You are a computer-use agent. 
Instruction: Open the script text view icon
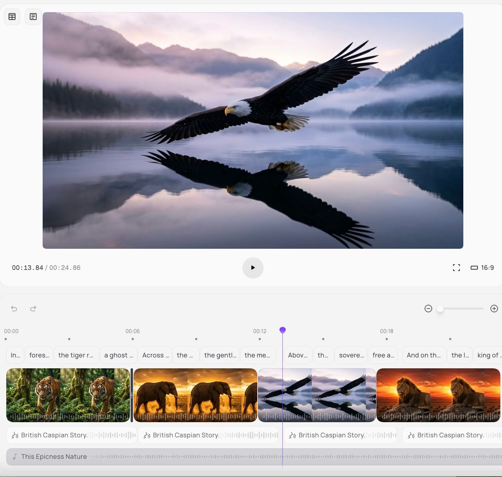(33, 17)
